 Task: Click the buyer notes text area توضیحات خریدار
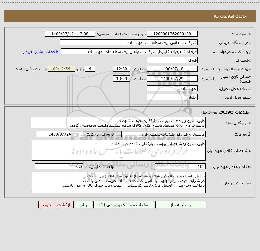(119, 183)
